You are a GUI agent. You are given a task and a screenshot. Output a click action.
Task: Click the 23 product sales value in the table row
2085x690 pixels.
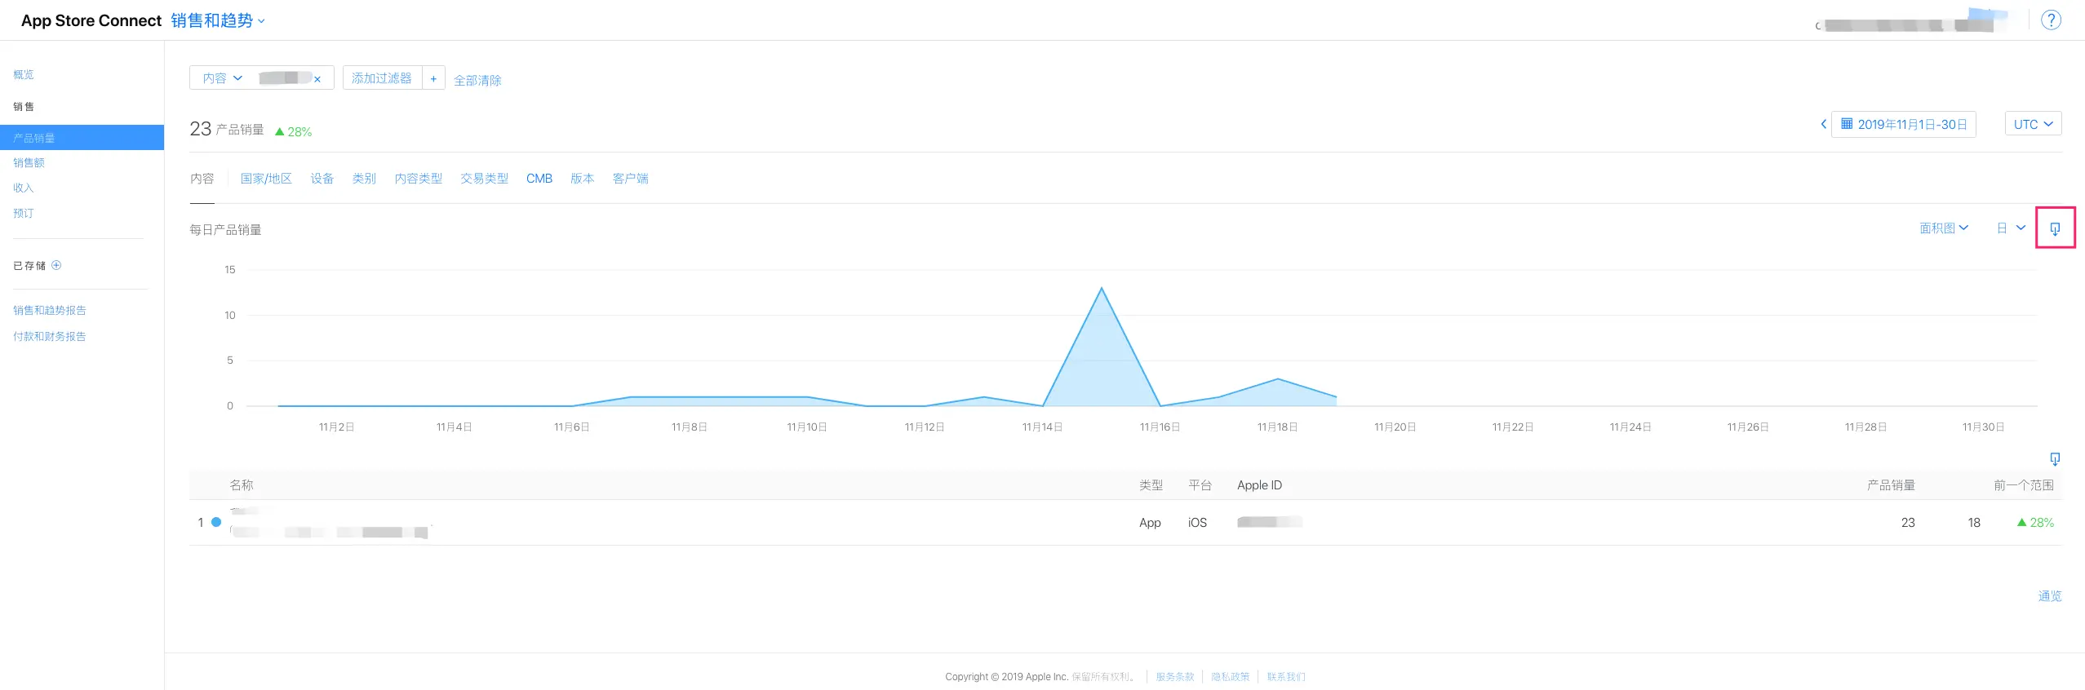(1908, 523)
